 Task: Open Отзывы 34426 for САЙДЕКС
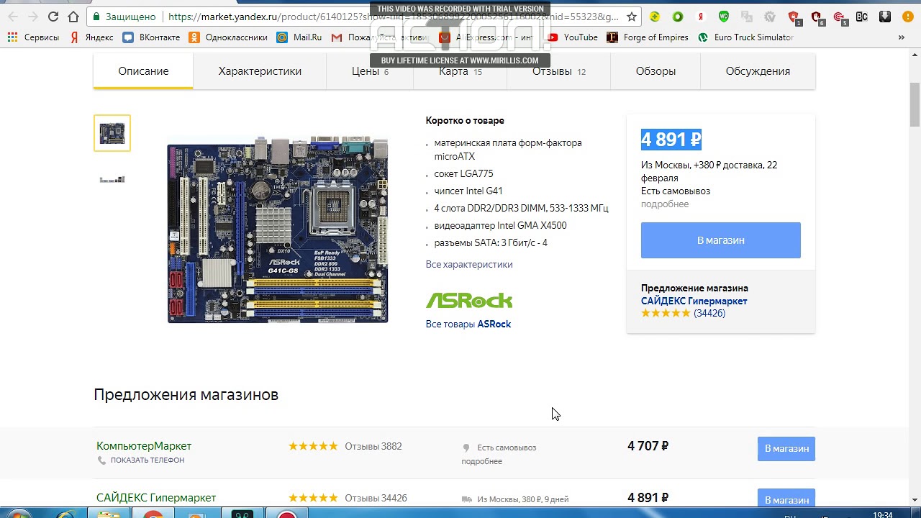tap(376, 498)
